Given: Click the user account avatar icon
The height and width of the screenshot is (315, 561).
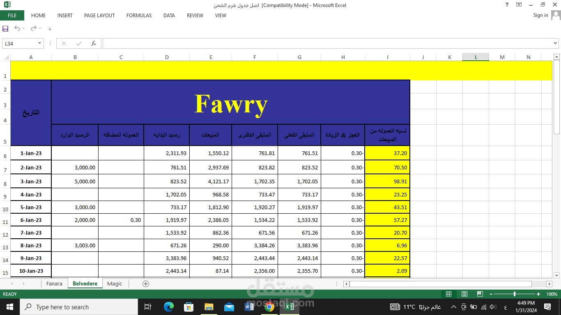Looking at the screenshot, I should pyautogui.click(x=556, y=15).
